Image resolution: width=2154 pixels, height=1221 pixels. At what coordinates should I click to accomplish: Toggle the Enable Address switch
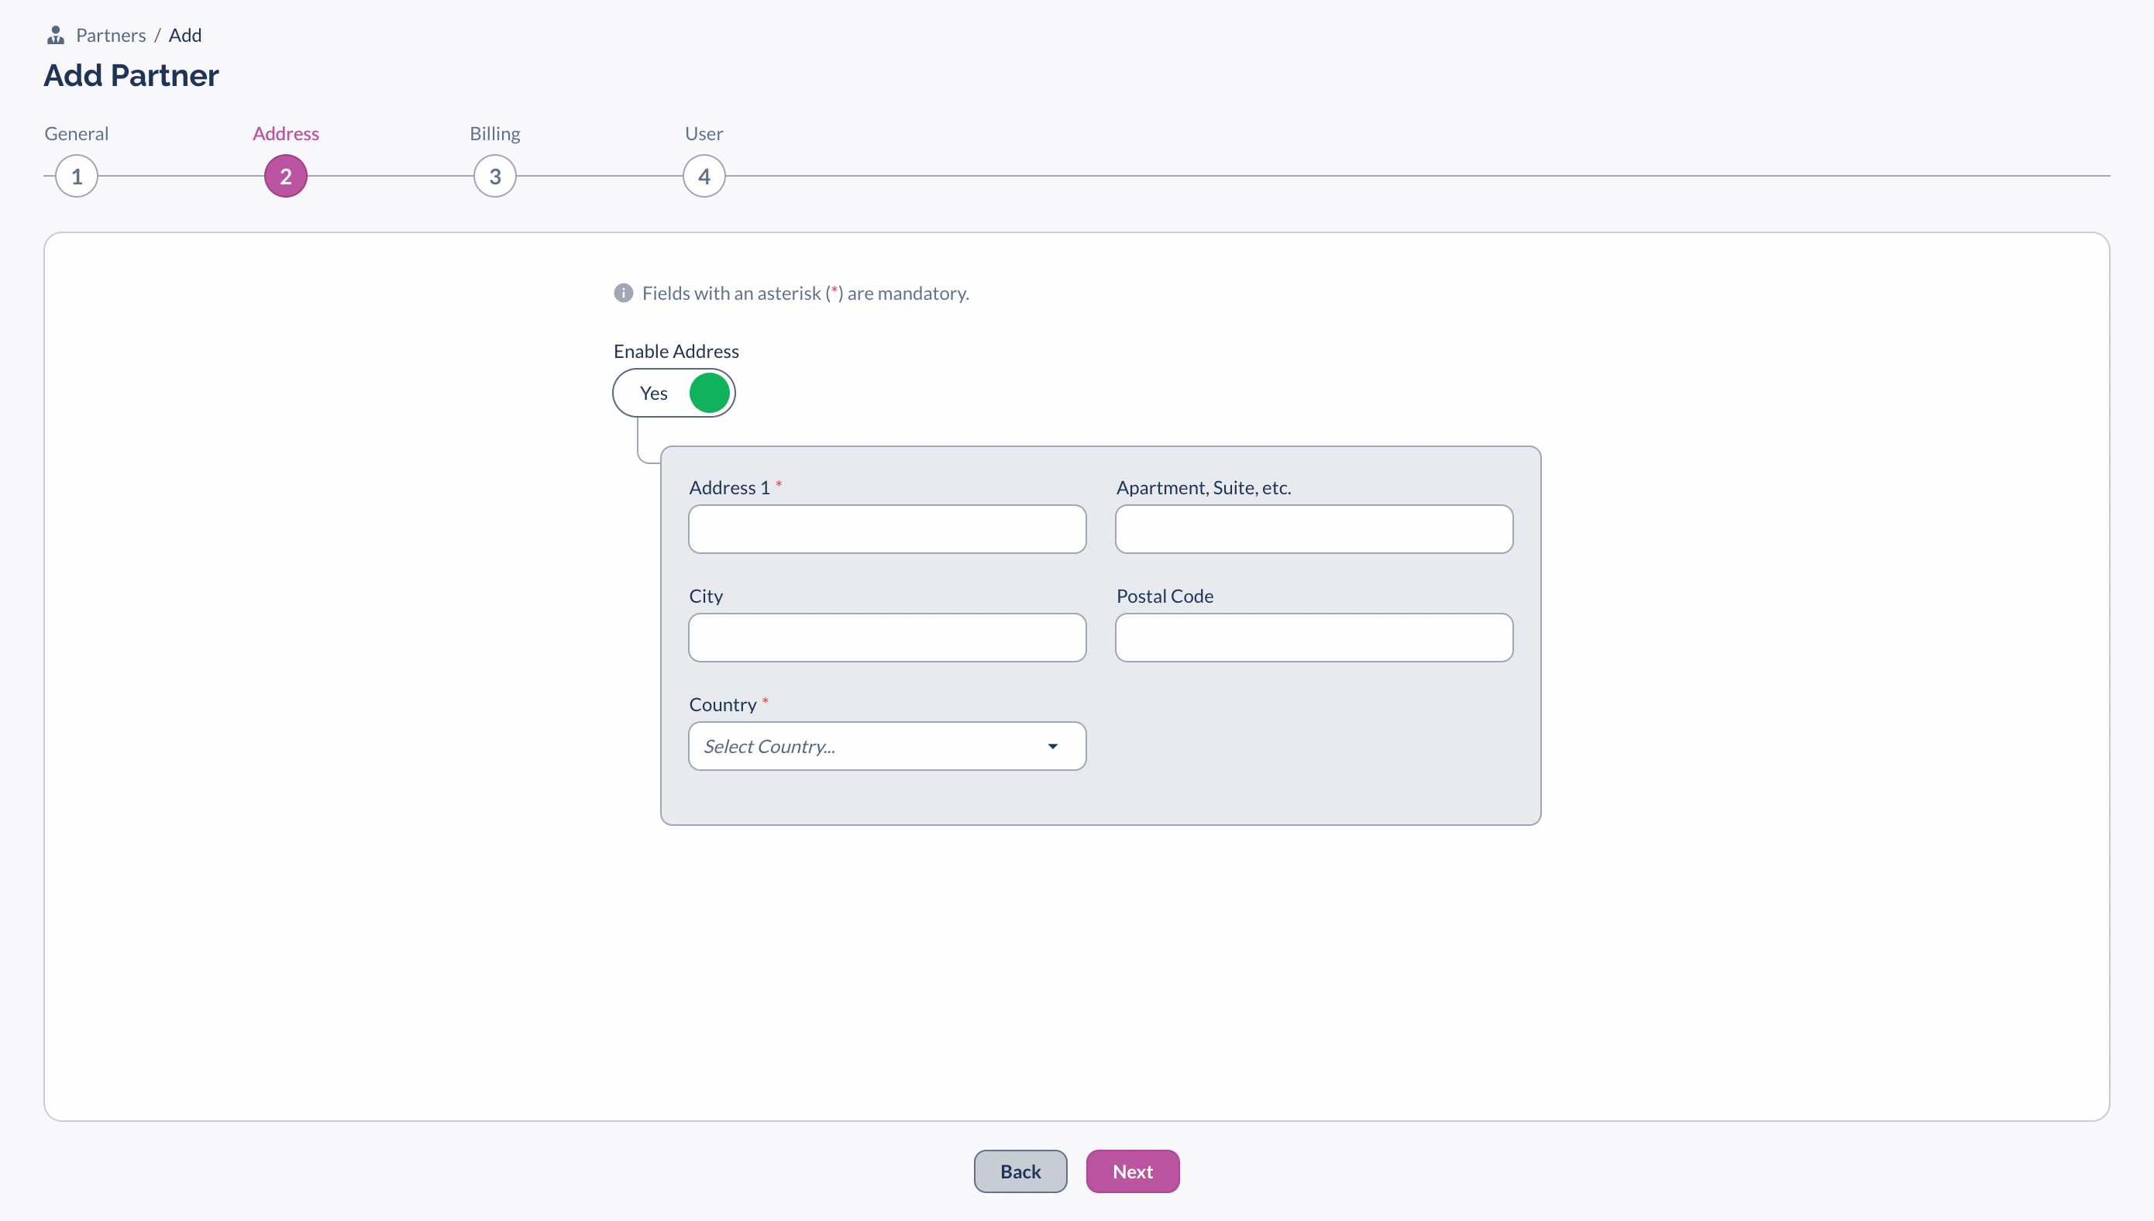point(673,393)
